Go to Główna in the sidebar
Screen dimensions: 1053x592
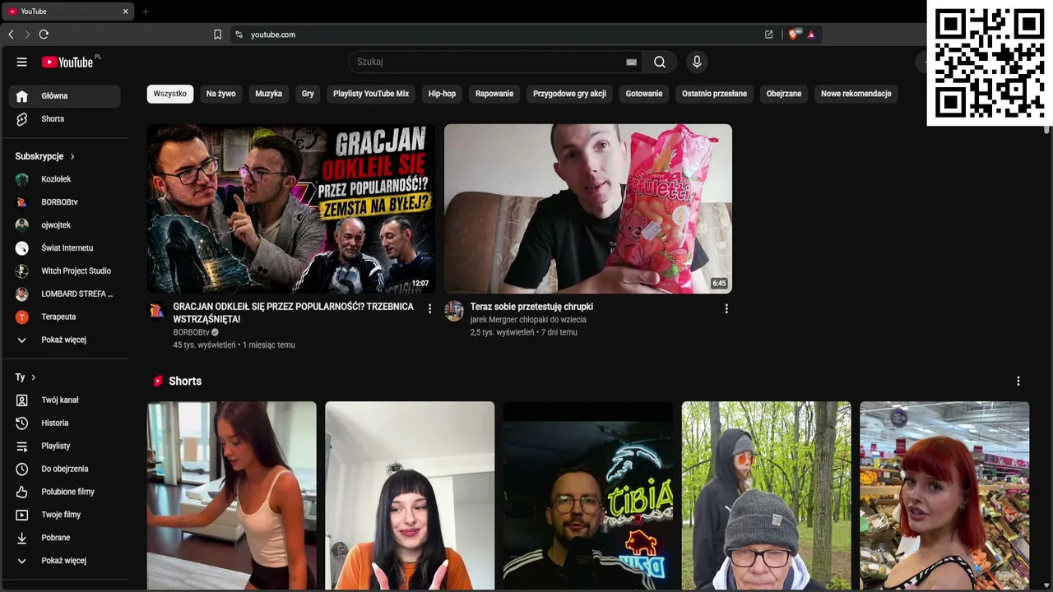64,96
